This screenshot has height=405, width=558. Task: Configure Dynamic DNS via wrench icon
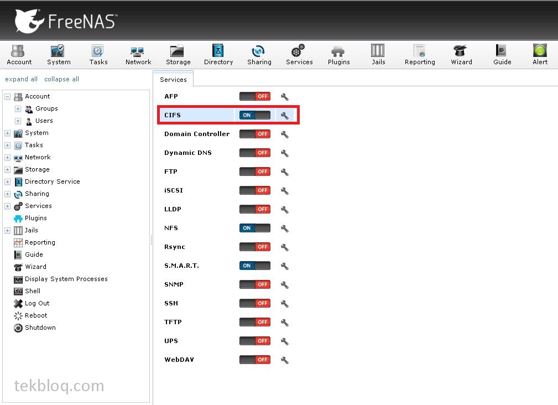[x=284, y=153]
